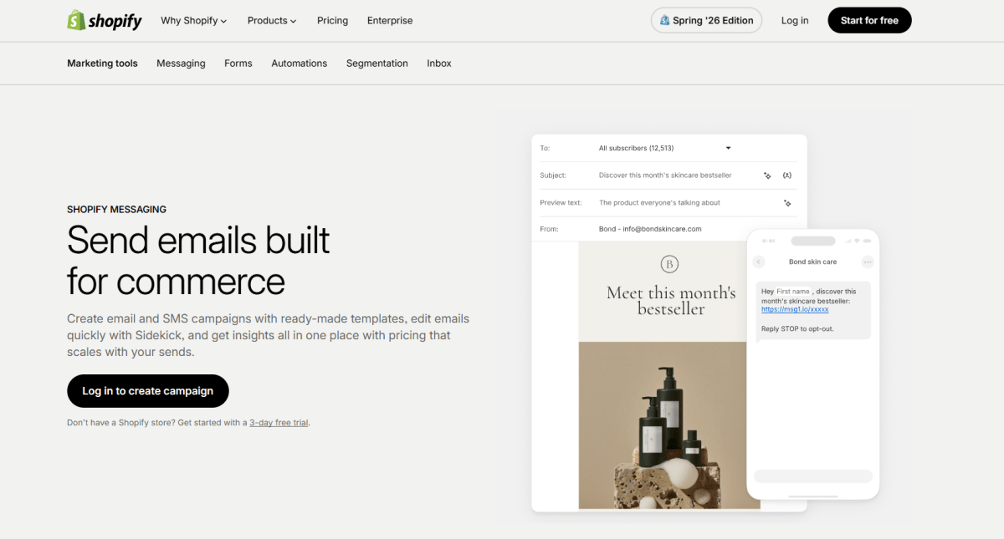Click the sparkle AI icon on the Preview text row

point(787,203)
